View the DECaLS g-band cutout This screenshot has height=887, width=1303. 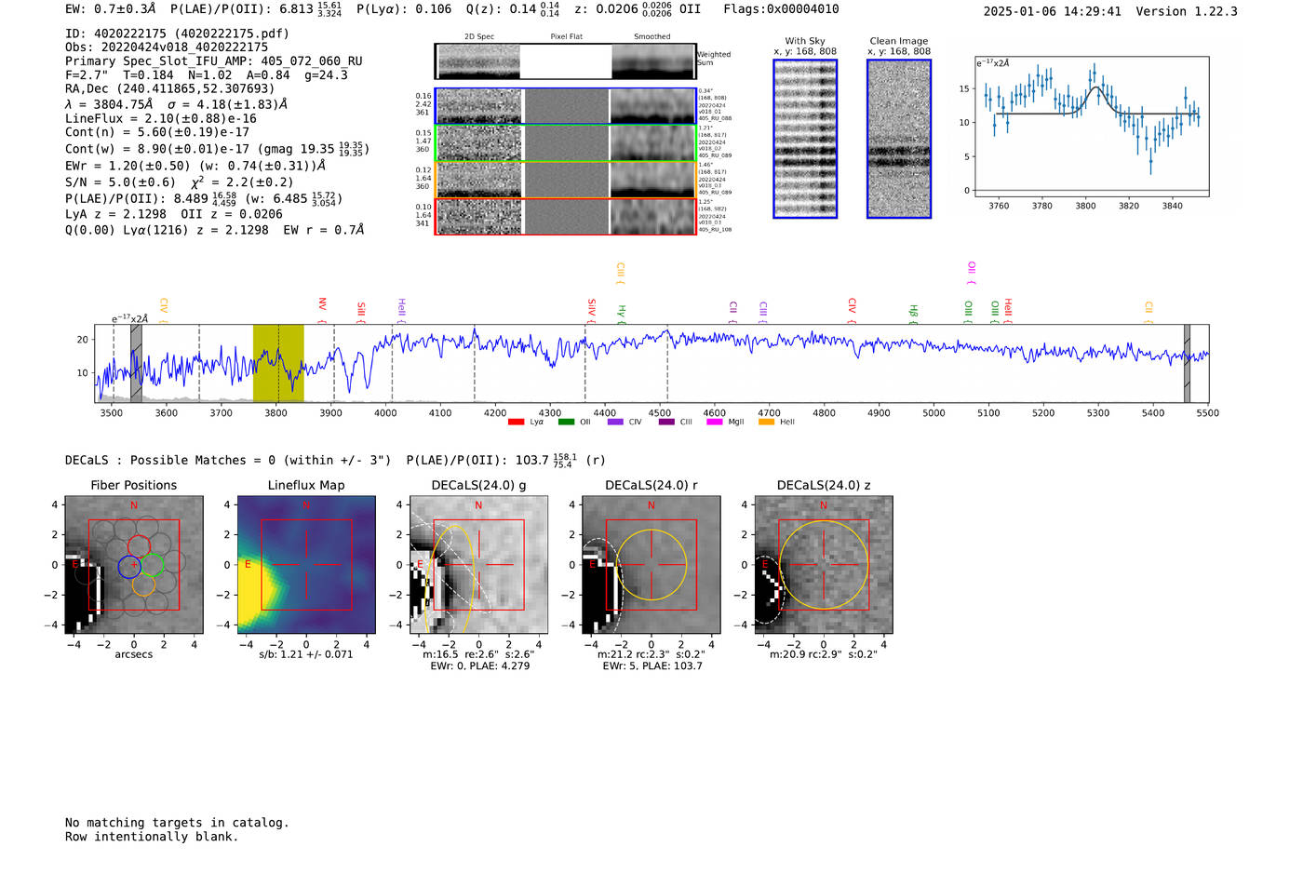tap(478, 565)
